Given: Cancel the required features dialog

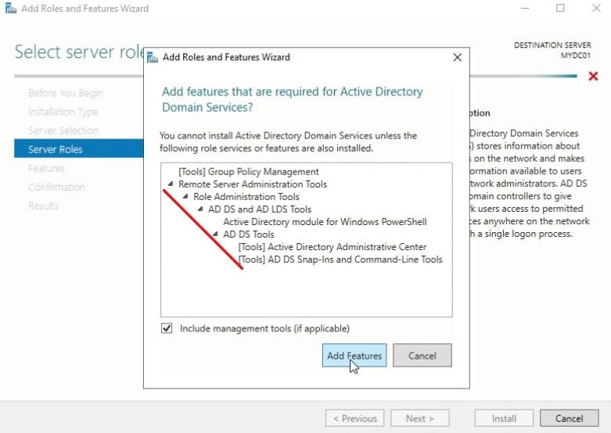Looking at the screenshot, I should click(422, 355).
